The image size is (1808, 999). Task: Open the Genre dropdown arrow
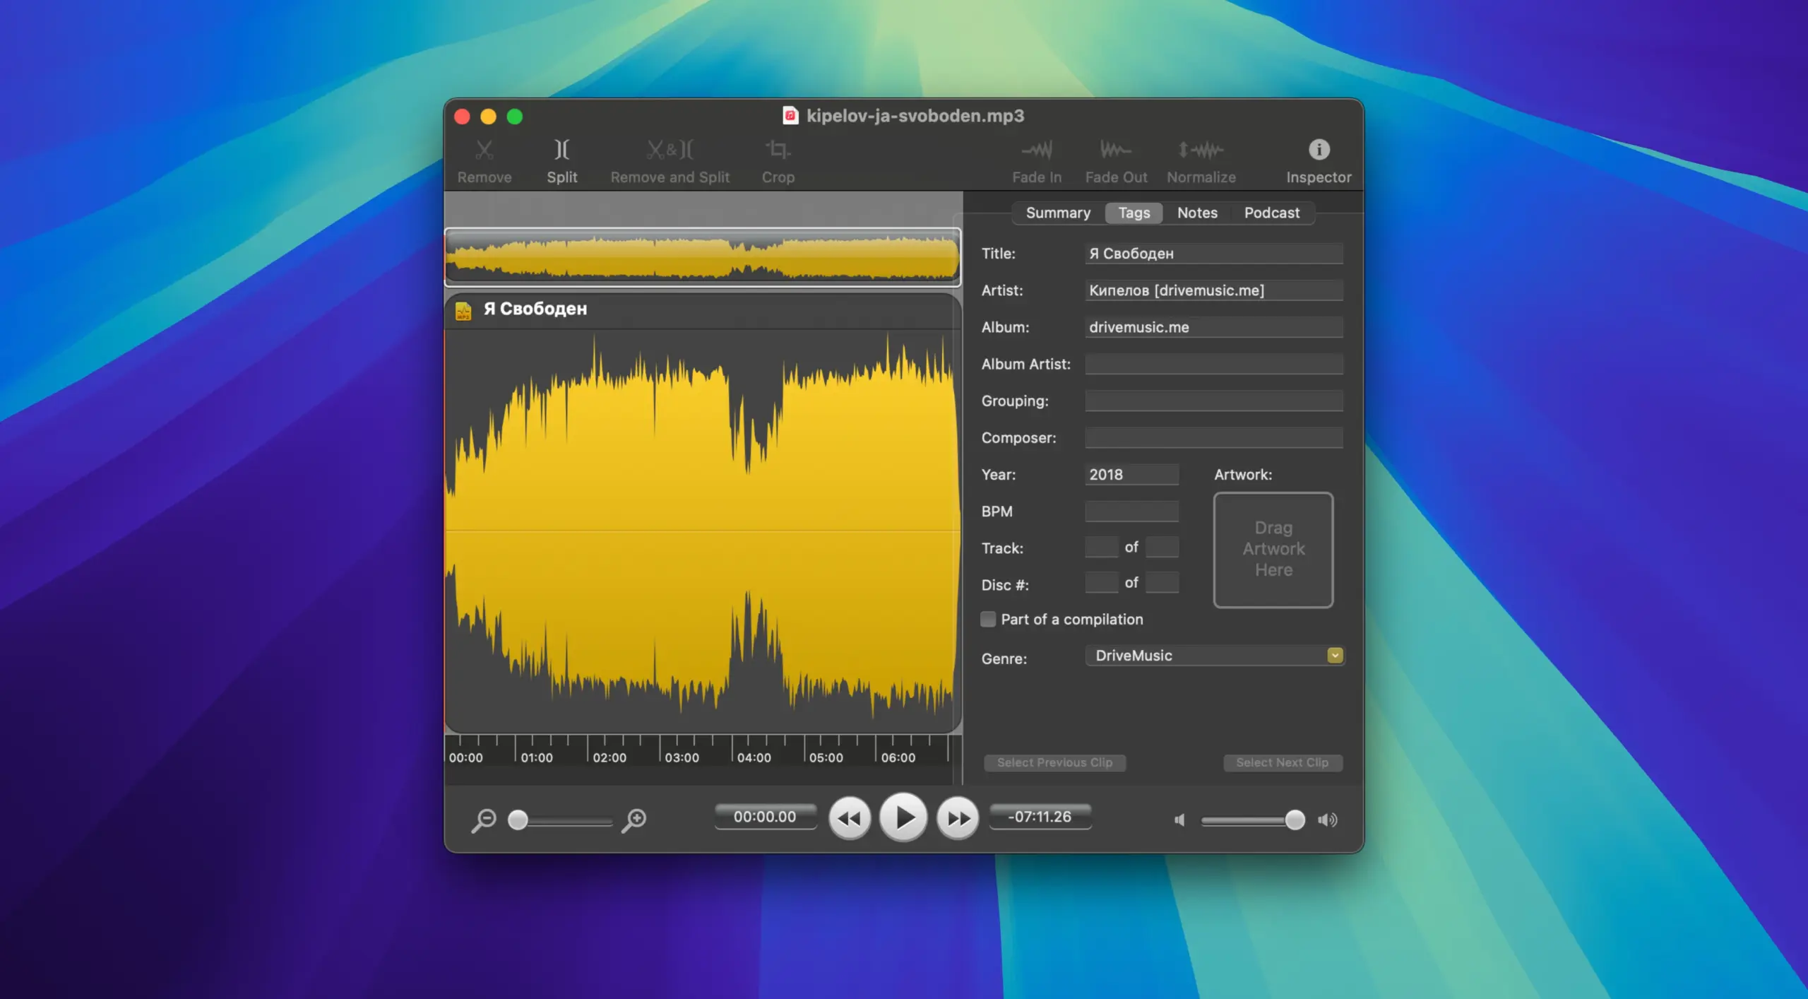pos(1334,656)
